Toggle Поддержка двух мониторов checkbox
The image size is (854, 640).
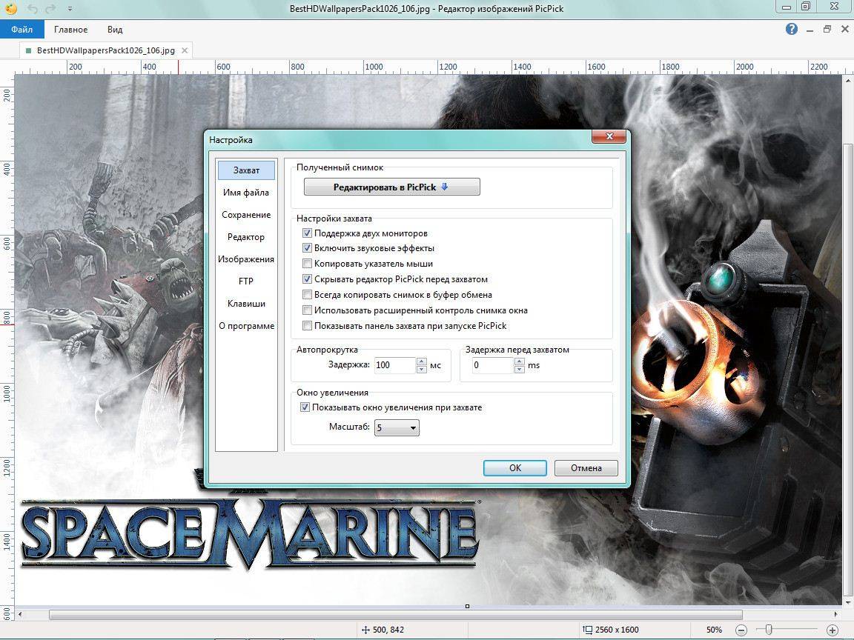pos(307,233)
